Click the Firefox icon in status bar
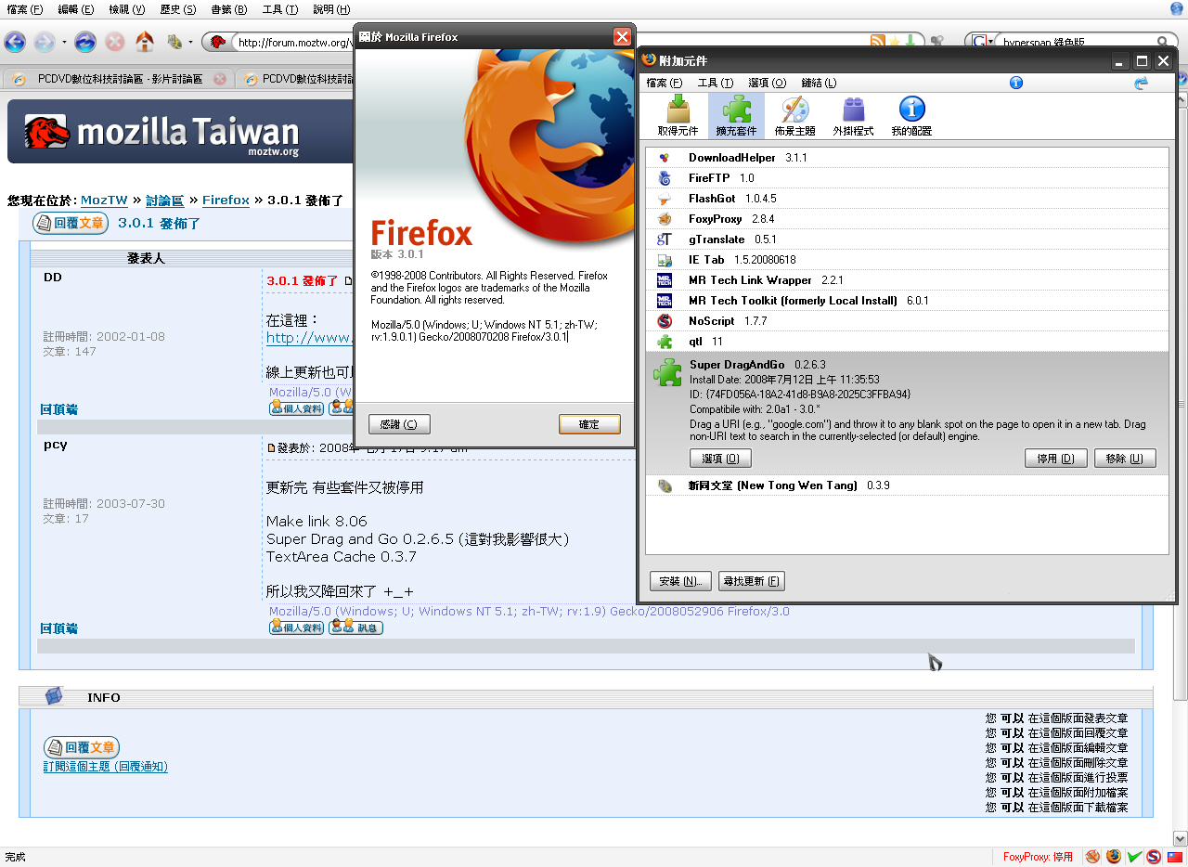The height and width of the screenshot is (867, 1188). pos(1113,857)
